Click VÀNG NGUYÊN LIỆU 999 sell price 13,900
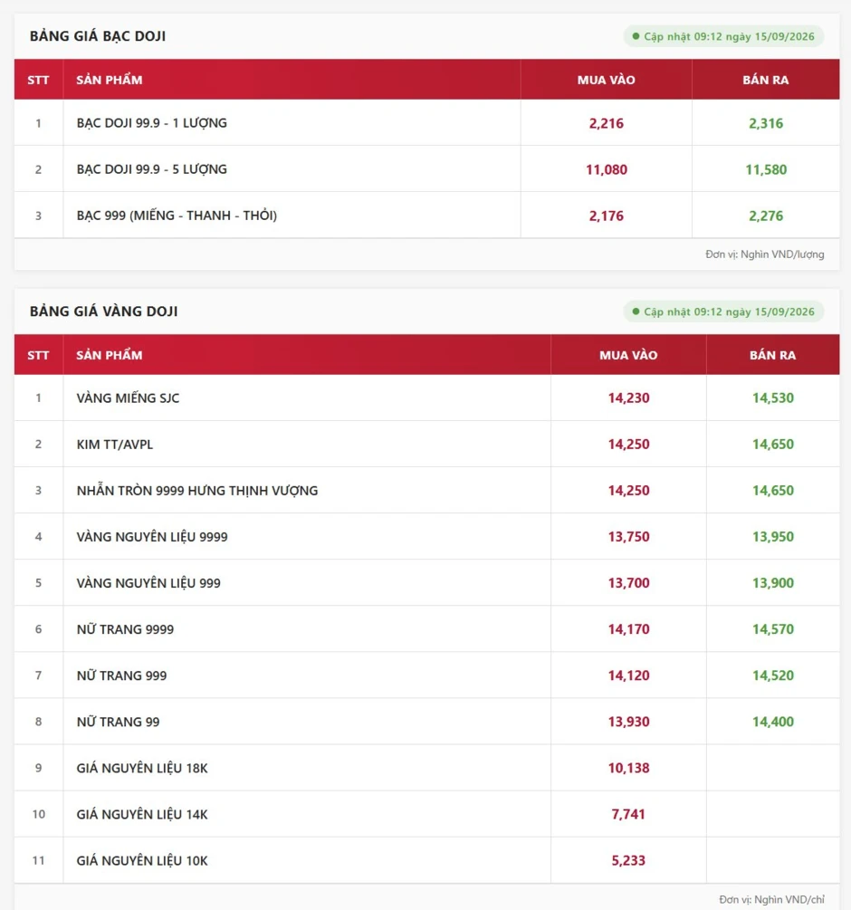This screenshot has height=910, width=851. 772,583
